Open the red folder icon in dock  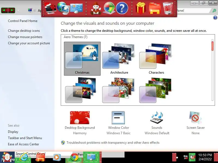155,8
